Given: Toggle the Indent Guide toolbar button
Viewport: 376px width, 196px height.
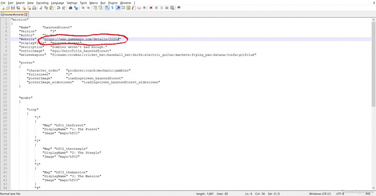Looking at the screenshot, I should (118, 8).
